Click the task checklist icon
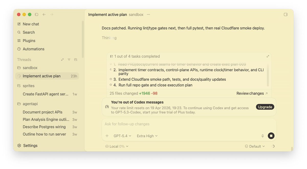This screenshot has height=169, width=307. (112, 56)
